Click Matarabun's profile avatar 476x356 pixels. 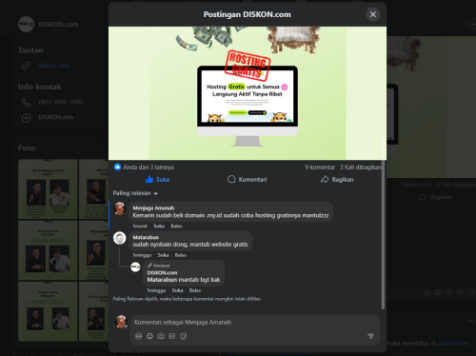(120, 238)
